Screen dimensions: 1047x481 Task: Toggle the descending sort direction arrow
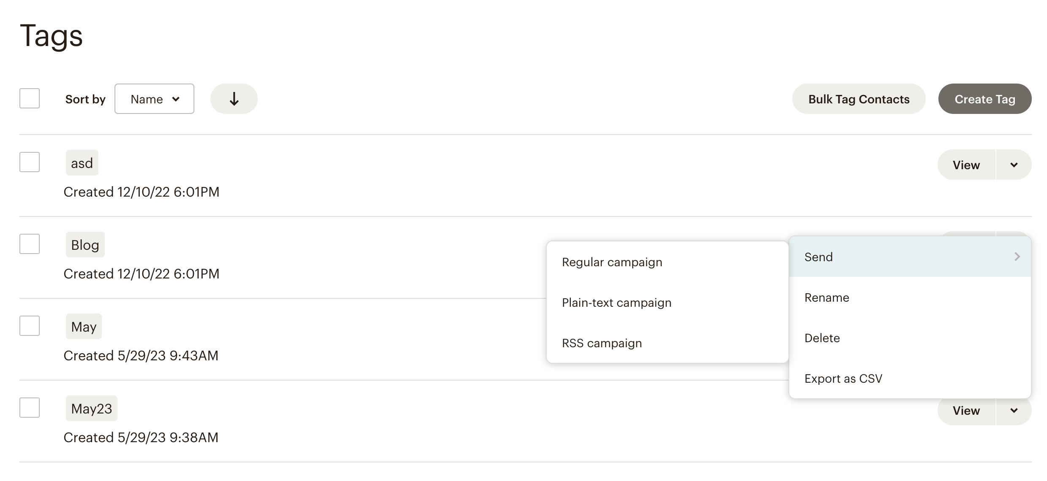coord(234,99)
